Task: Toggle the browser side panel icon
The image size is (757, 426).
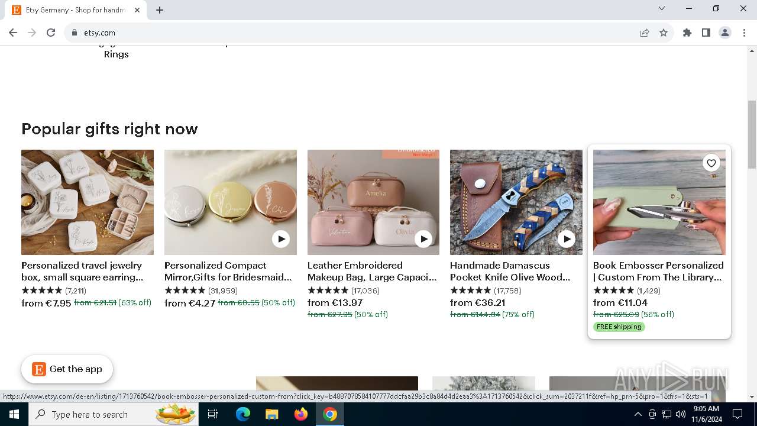Action: pos(706,33)
